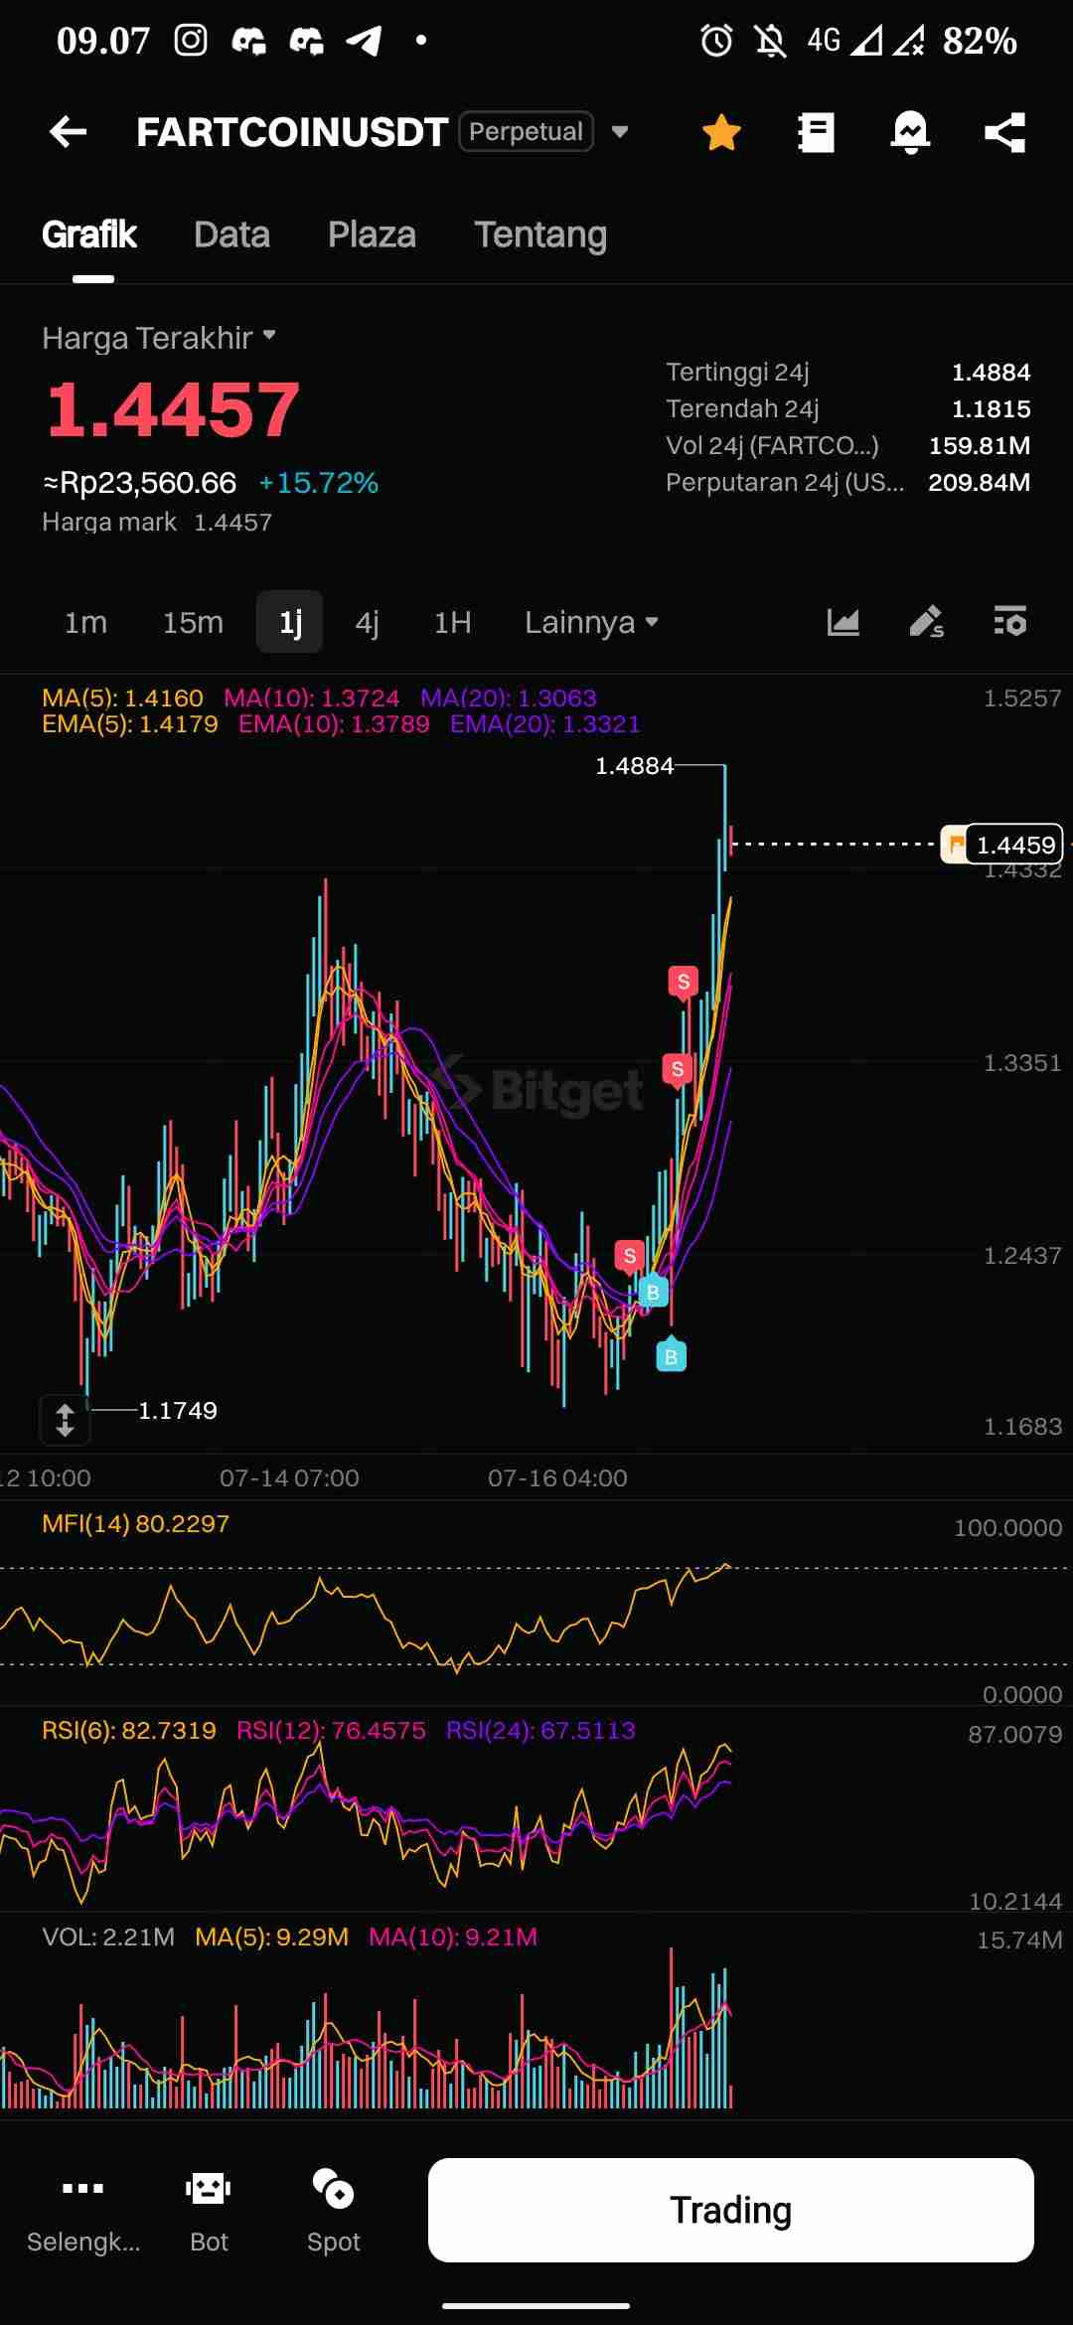This screenshot has width=1073, height=2325.
Task: Switch to the Data tab
Action: coord(231,234)
